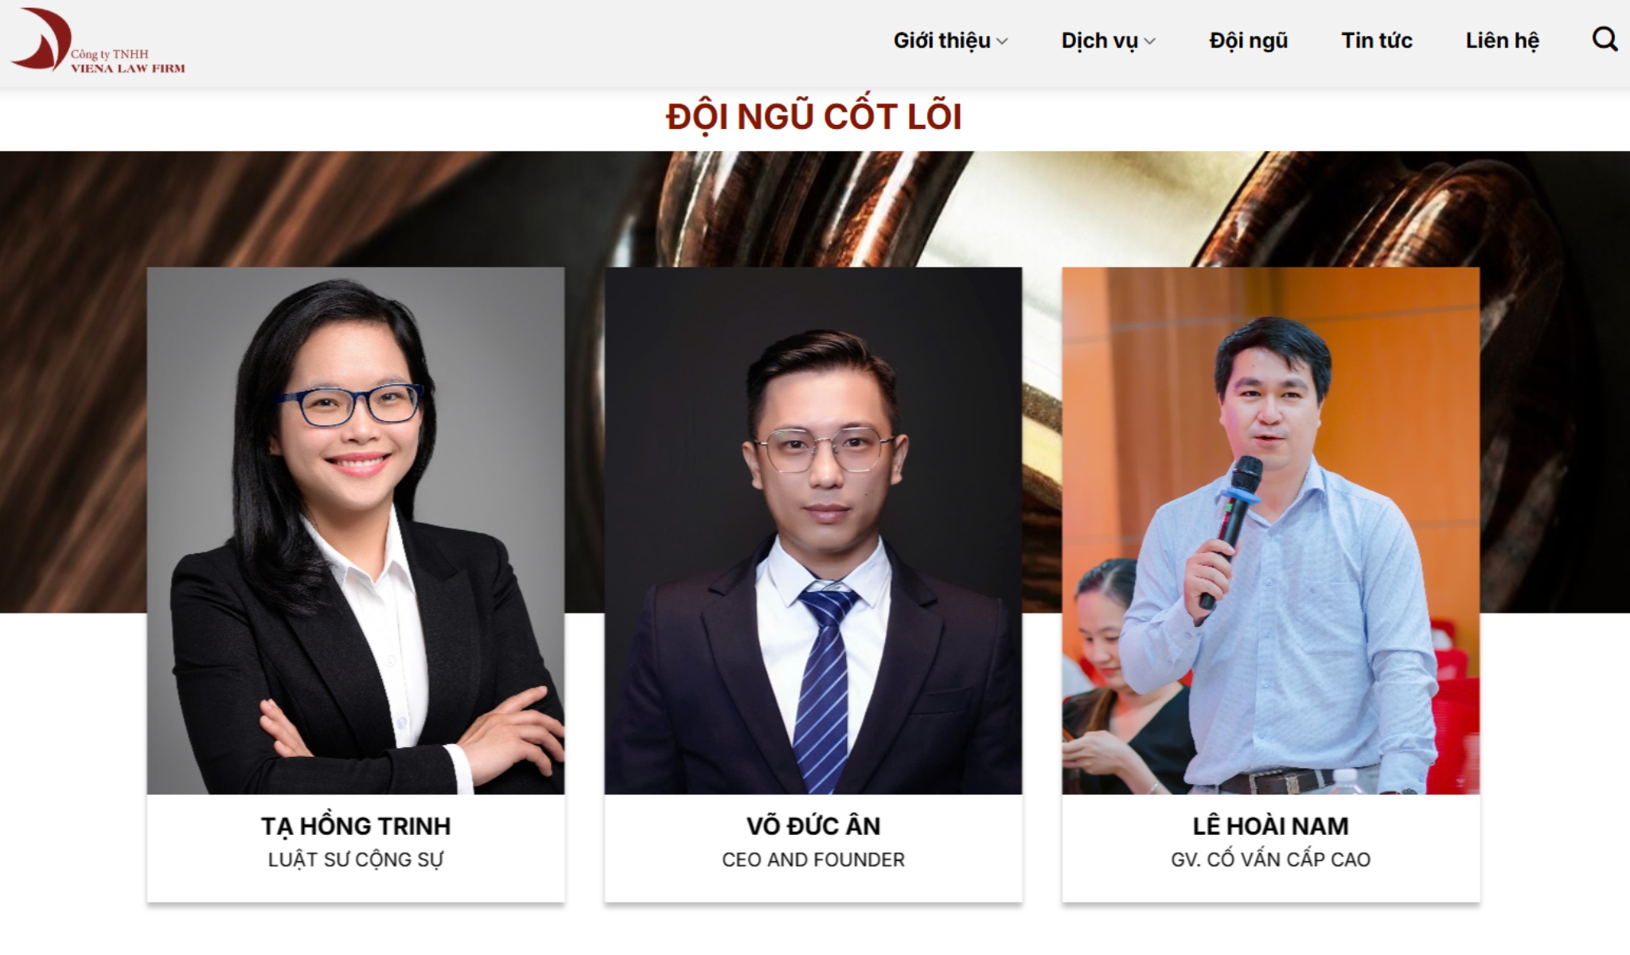
Task: Click the LUẬT SƯ CỘNG SỰ subtitle
Action: (x=356, y=860)
